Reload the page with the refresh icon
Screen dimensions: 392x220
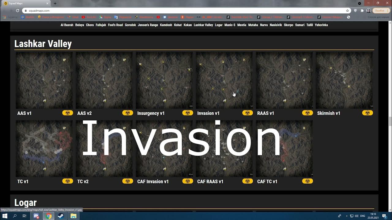pyautogui.click(x=17, y=10)
